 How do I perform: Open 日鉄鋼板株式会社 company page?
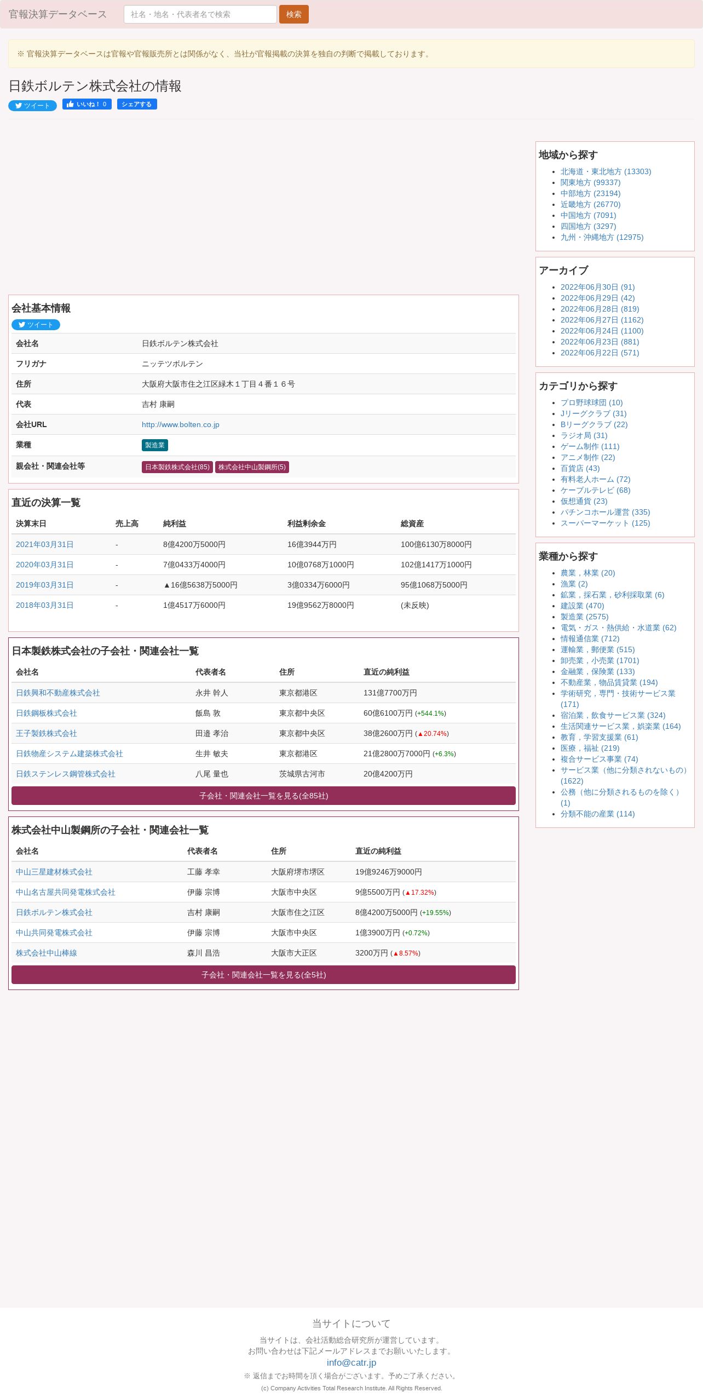[x=47, y=713]
